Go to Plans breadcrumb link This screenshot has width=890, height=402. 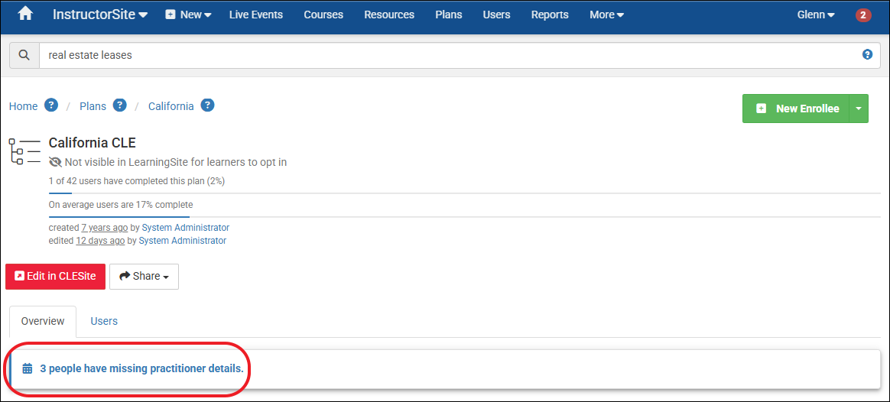coord(93,106)
